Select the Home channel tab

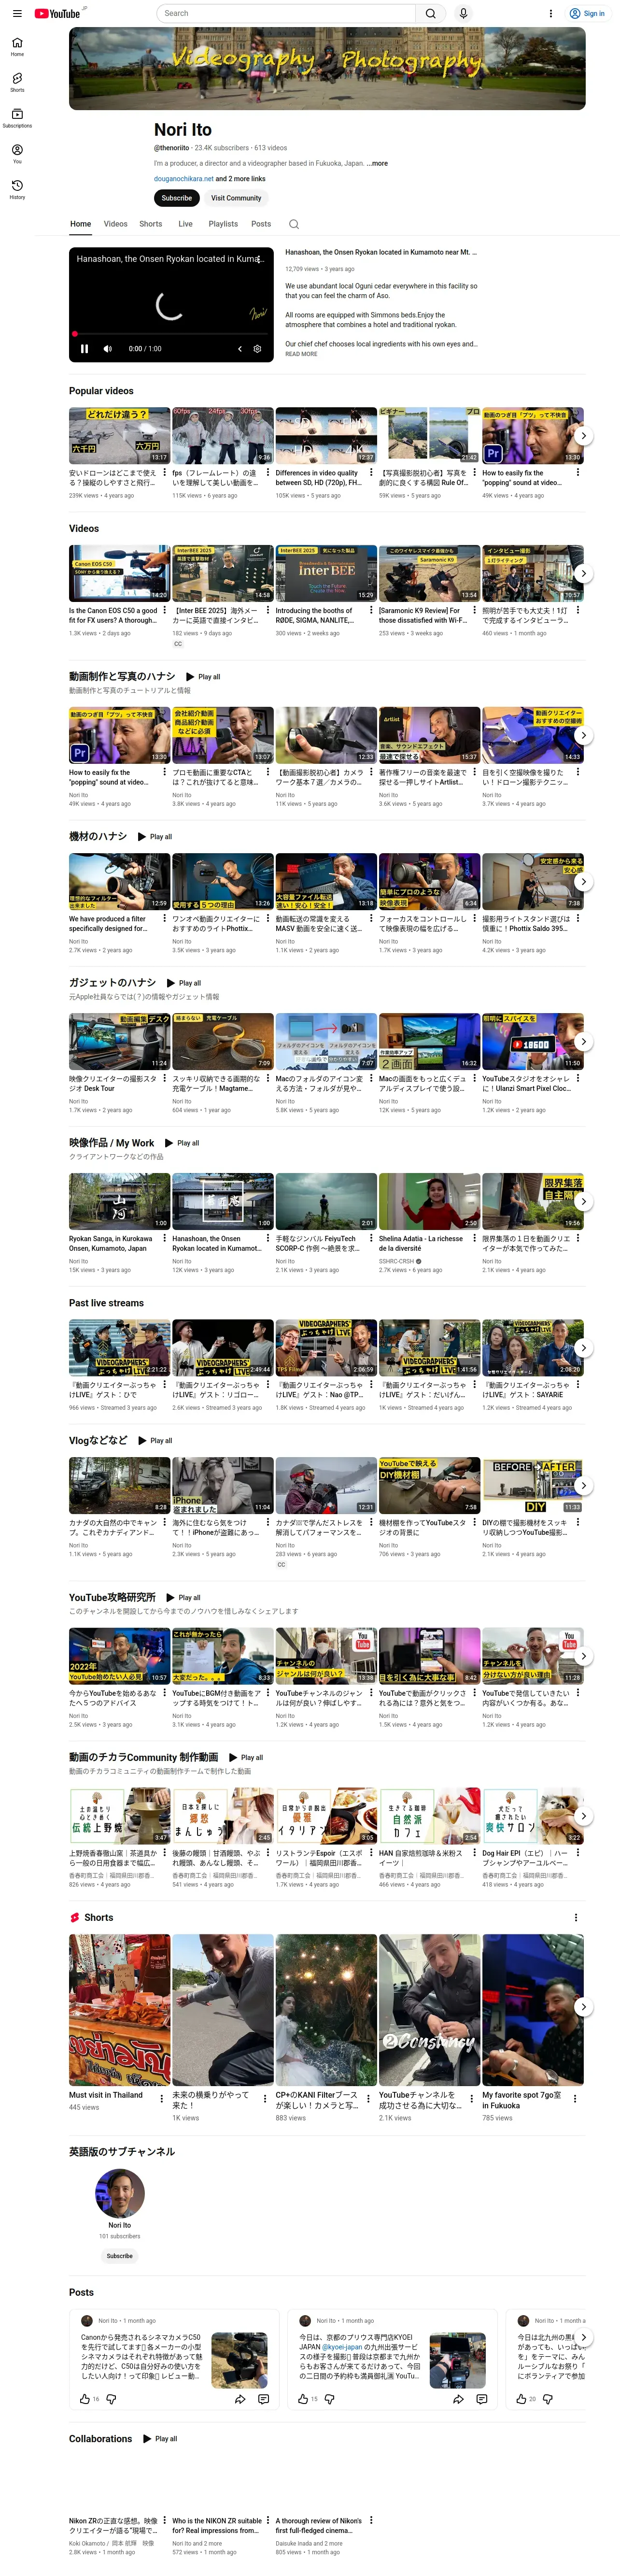[x=81, y=224]
